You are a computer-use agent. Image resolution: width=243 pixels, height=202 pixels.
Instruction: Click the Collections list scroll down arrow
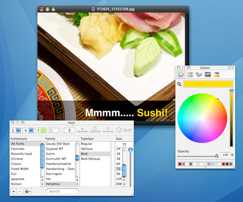coord(42,184)
